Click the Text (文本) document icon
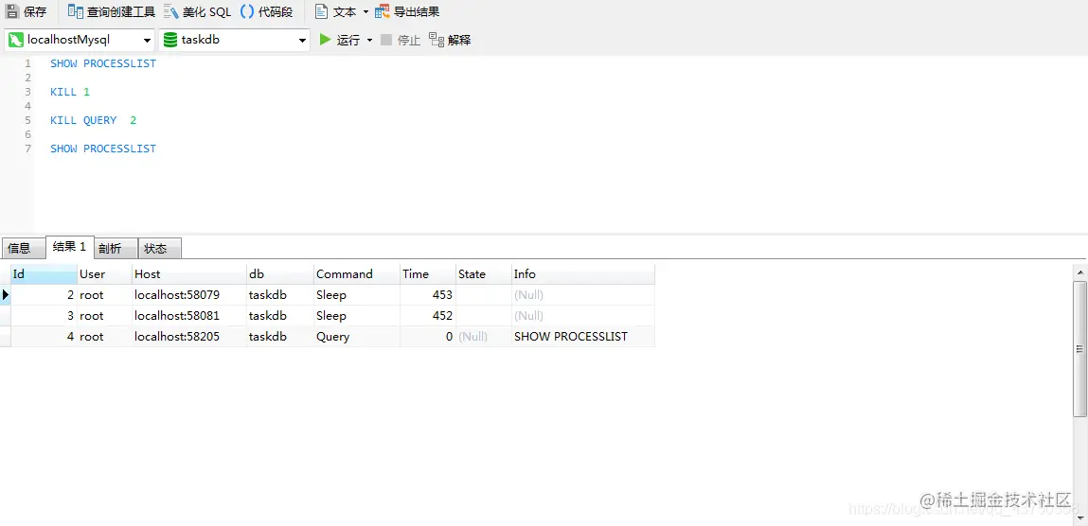Screen dimensions: 1088x526 [321, 11]
